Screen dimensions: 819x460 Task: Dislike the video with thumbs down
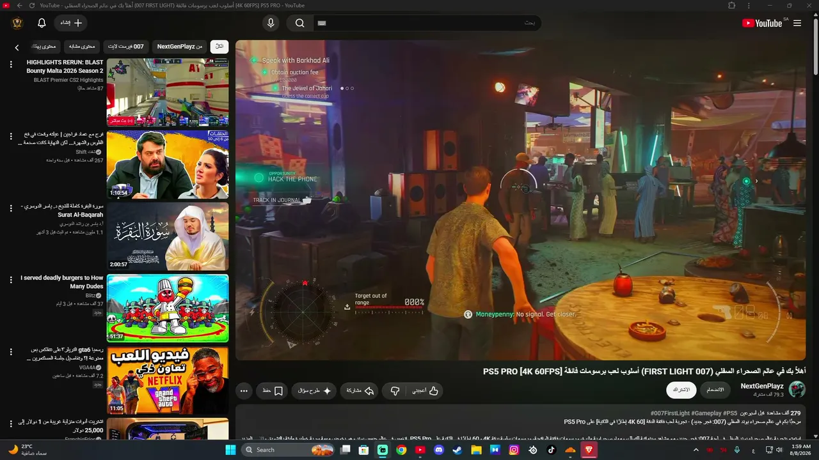(x=395, y=391)
